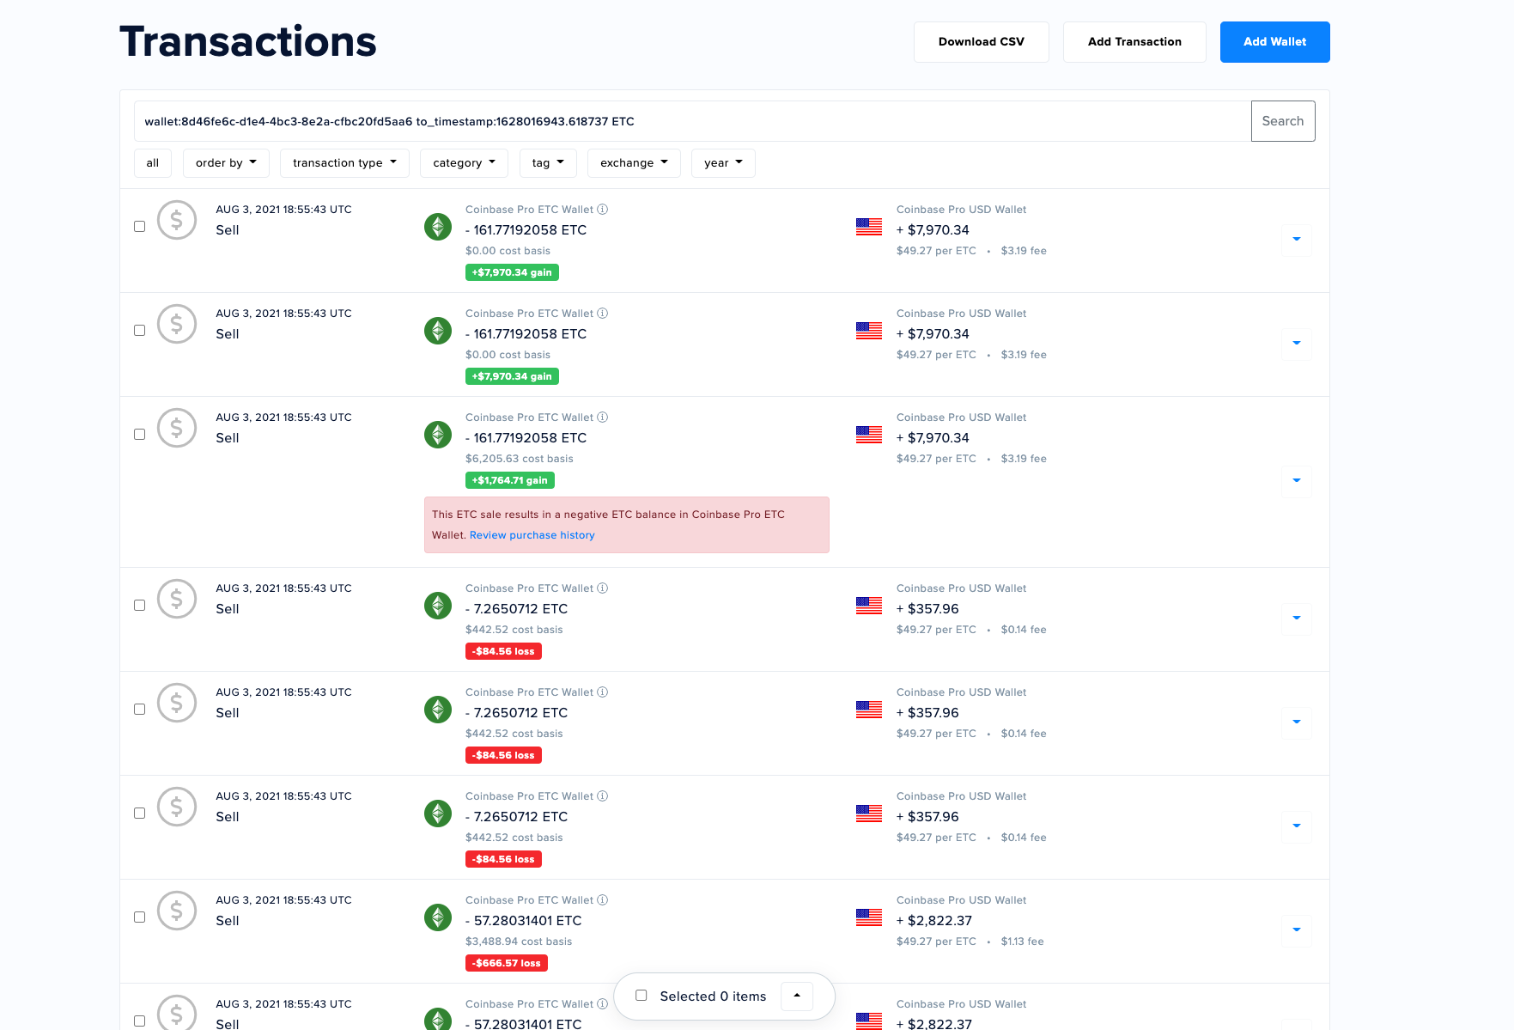Open the 'order by' filter dropdown
Image resolution: width=1514 pixels, height=1030 pixels.
[x=226, y=163]
